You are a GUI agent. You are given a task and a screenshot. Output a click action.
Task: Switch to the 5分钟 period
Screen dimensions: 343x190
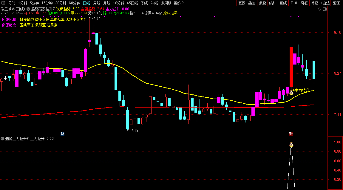pyautogui.click(x=34, y=3)
